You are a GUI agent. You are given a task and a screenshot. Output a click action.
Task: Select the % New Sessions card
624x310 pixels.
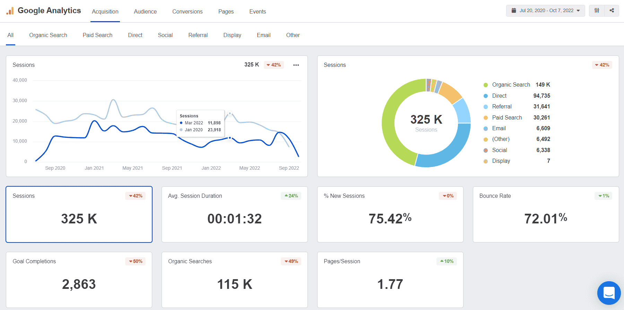coord(390,214)
